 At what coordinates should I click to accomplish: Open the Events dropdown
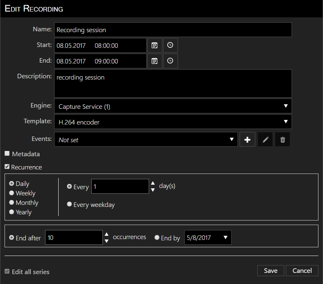tap(146, 140)
